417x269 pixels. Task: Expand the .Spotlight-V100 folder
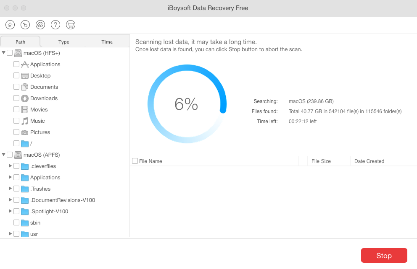point(10,211)
